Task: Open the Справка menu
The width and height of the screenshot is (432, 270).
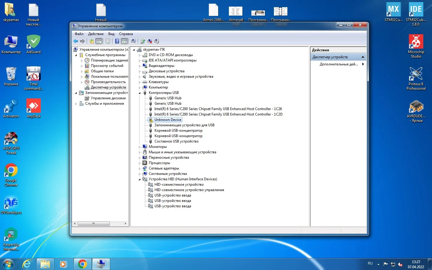Action: 126,34
